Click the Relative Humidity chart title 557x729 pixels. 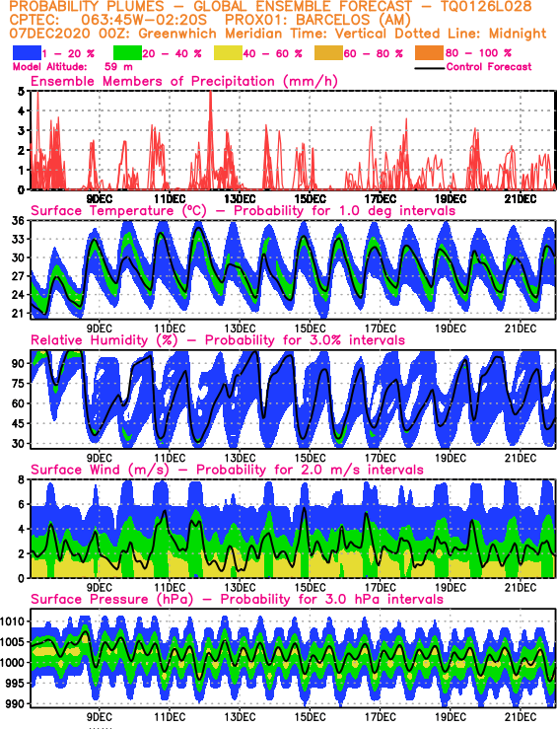point(218,340)
